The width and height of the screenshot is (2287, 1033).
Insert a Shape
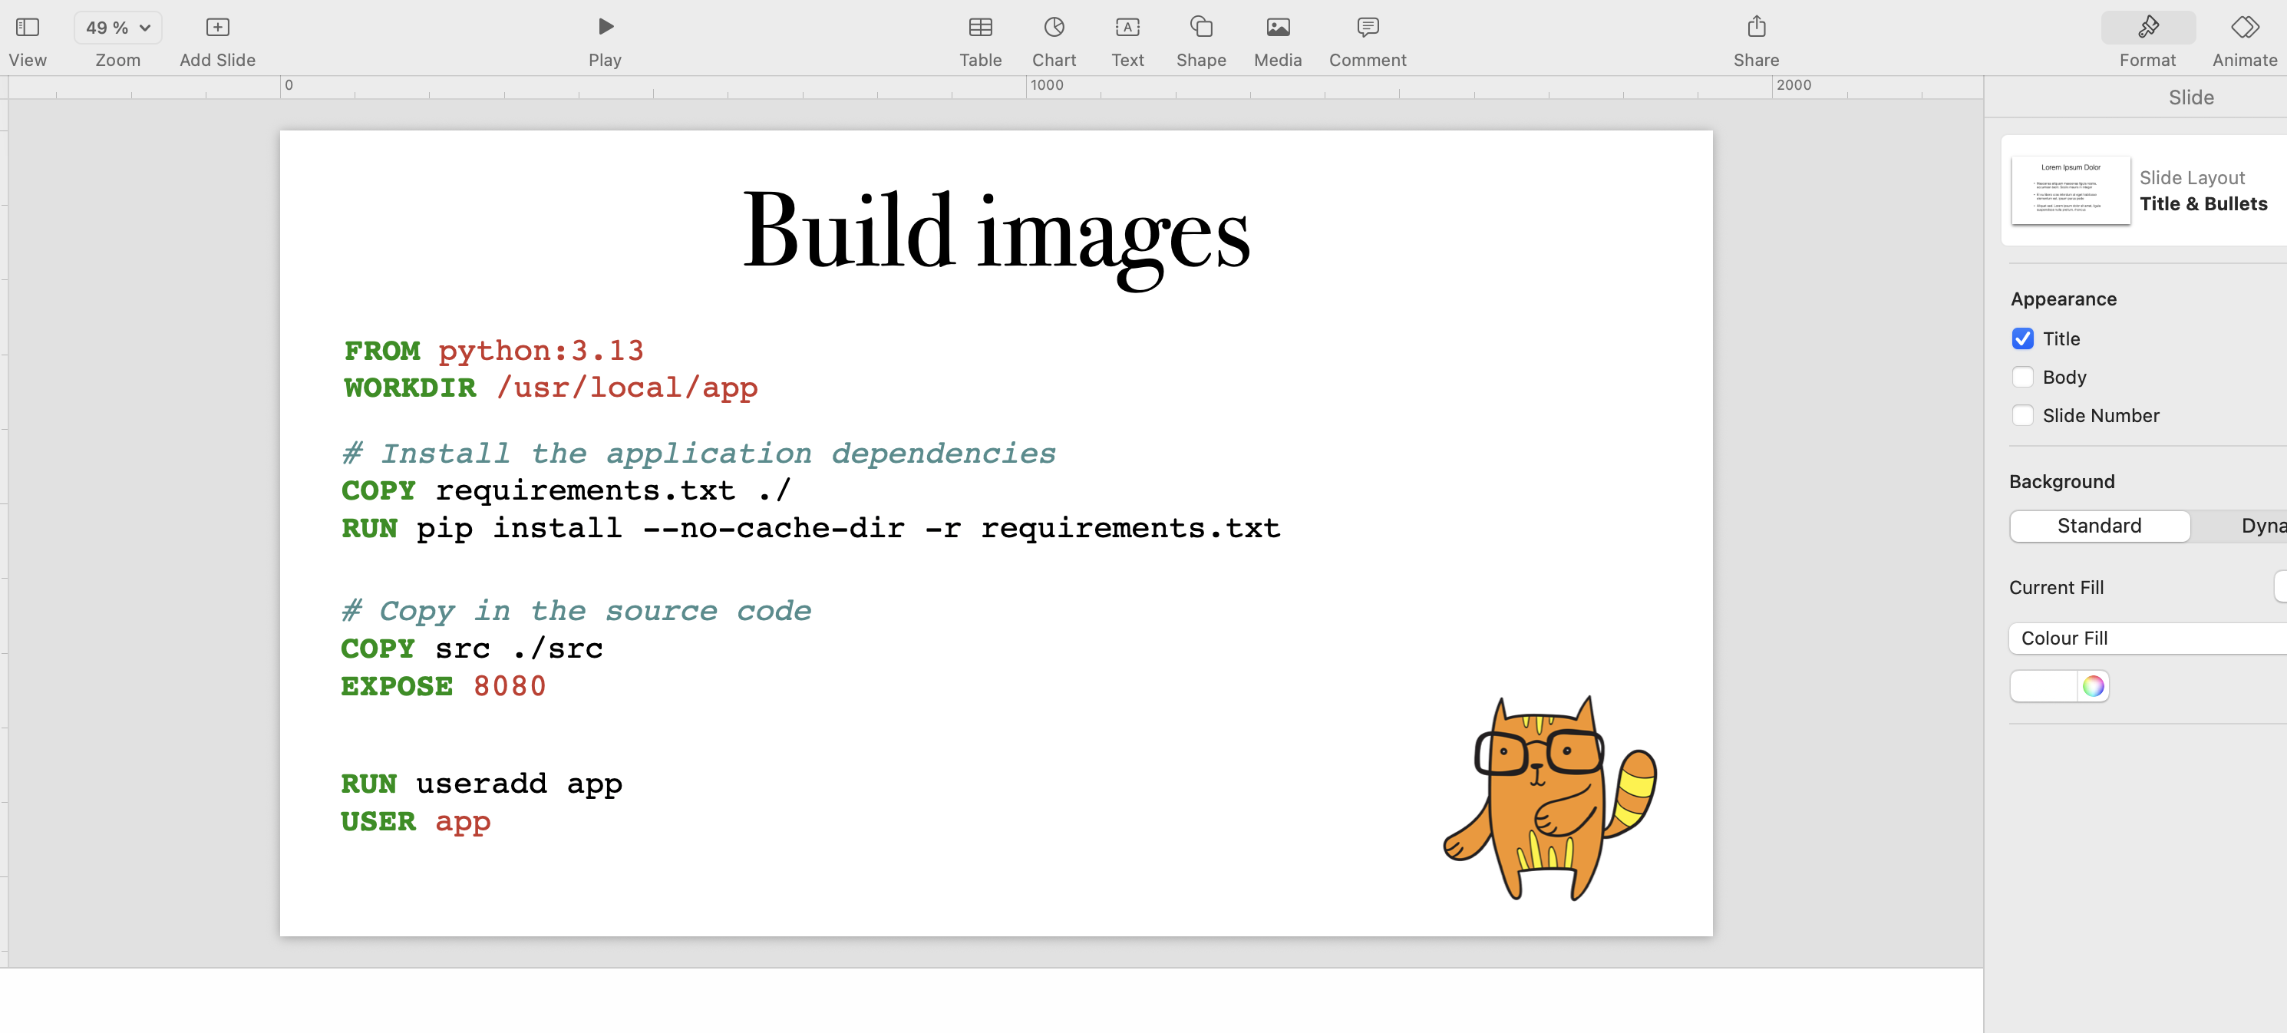point(1200,27)
